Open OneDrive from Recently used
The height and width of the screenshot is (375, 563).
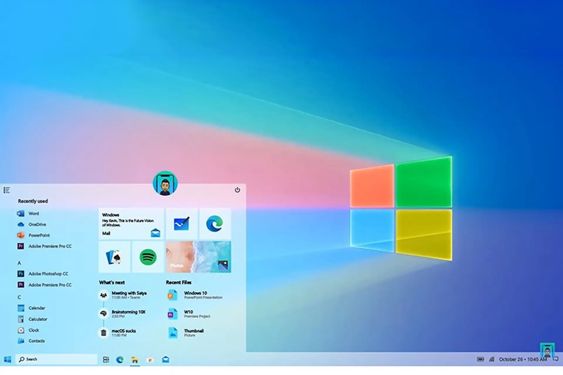(x=32, y=224)
